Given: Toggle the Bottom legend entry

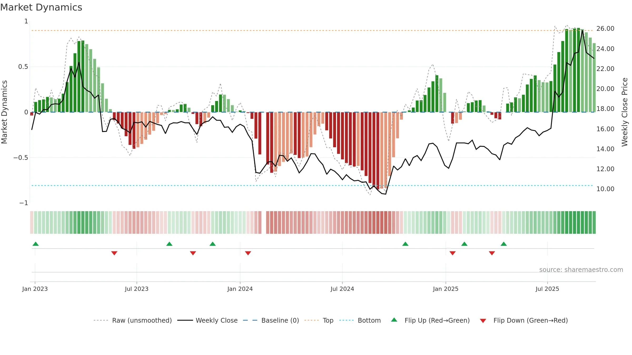Looking at the screenshot, I should (360, 320).
